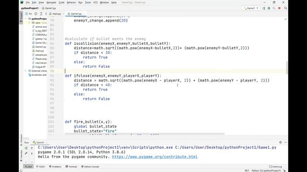The image size is (307, 172).
Task: Open the File menu
Action: [28, 2]
